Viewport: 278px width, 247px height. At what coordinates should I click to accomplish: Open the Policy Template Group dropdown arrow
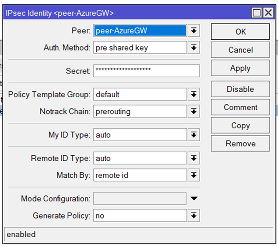click(x=194, y=94)
